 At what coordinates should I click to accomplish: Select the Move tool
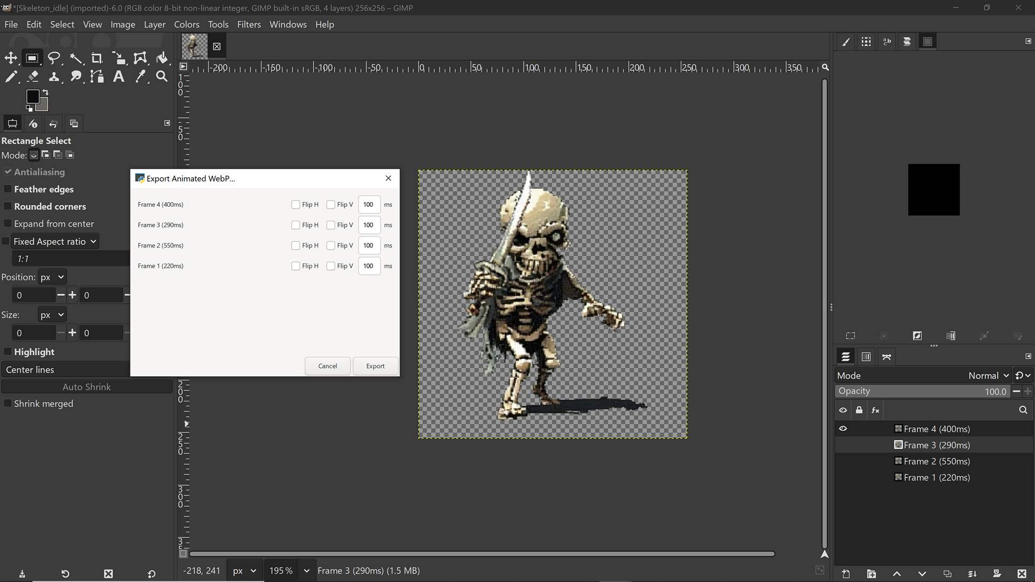point(11,58)
